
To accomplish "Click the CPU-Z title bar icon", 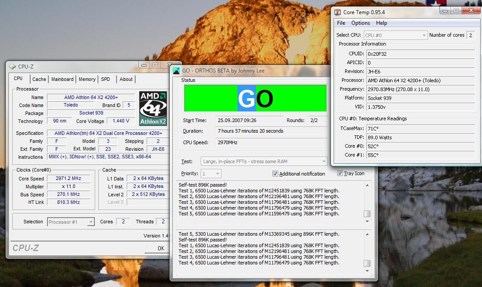I will click(x=12, y=67).
